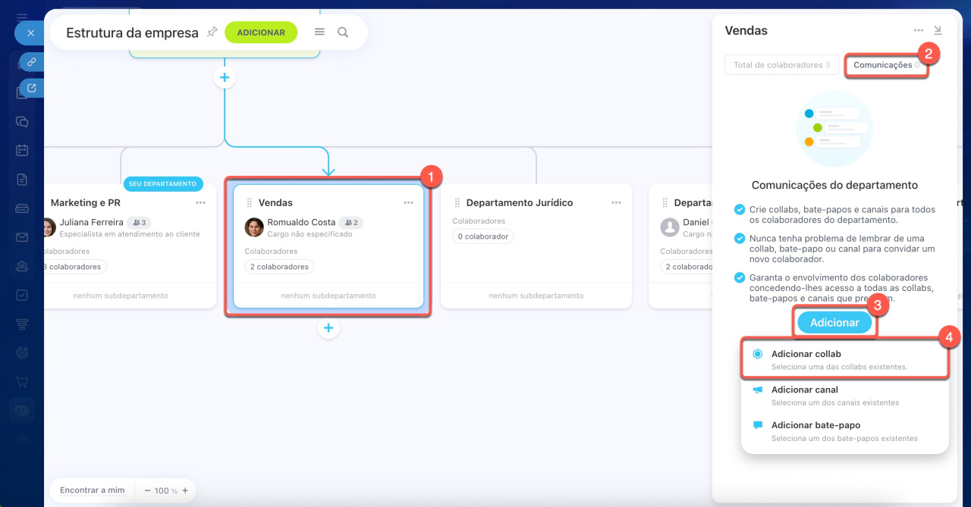Open search with the magnifier icon
This screenshot has width=971, height=507.
[x=343, y=33]
